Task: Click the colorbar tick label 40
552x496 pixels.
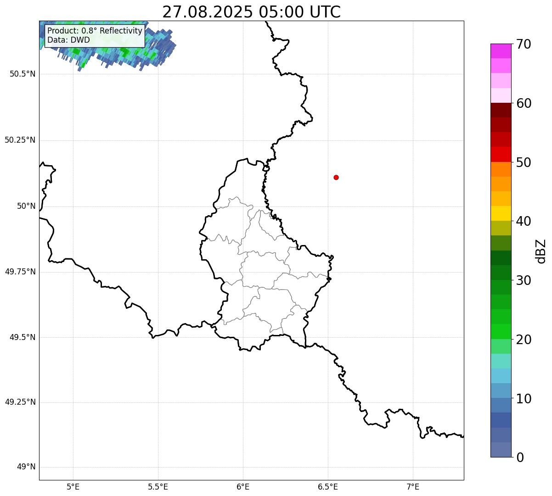Action: coord(524,221)
